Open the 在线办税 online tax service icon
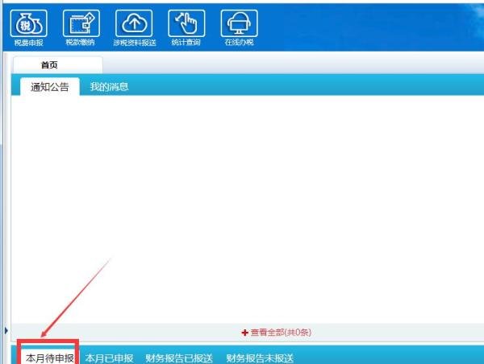 coord(240,23)
